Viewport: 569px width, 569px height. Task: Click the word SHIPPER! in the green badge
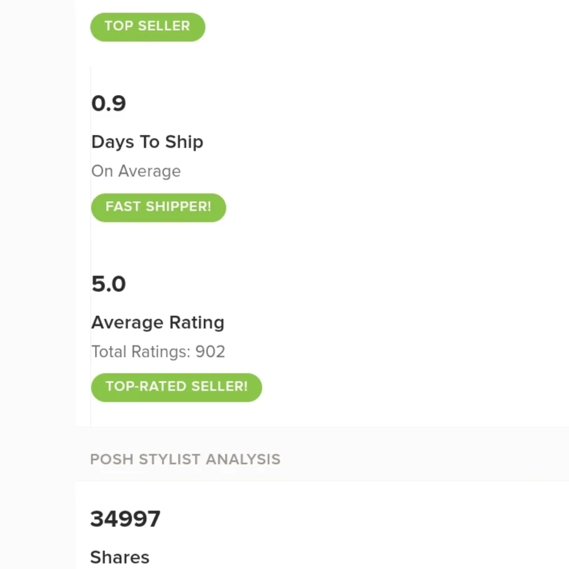[x=178, y=207]
